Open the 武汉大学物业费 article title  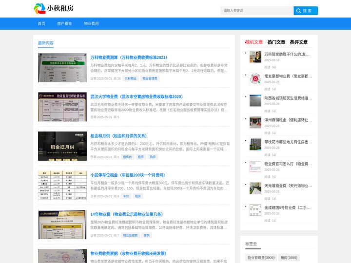tap(136, 96)
